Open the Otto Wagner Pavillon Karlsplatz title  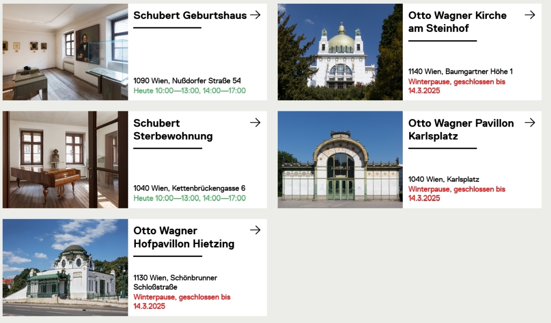coord(461,130)
